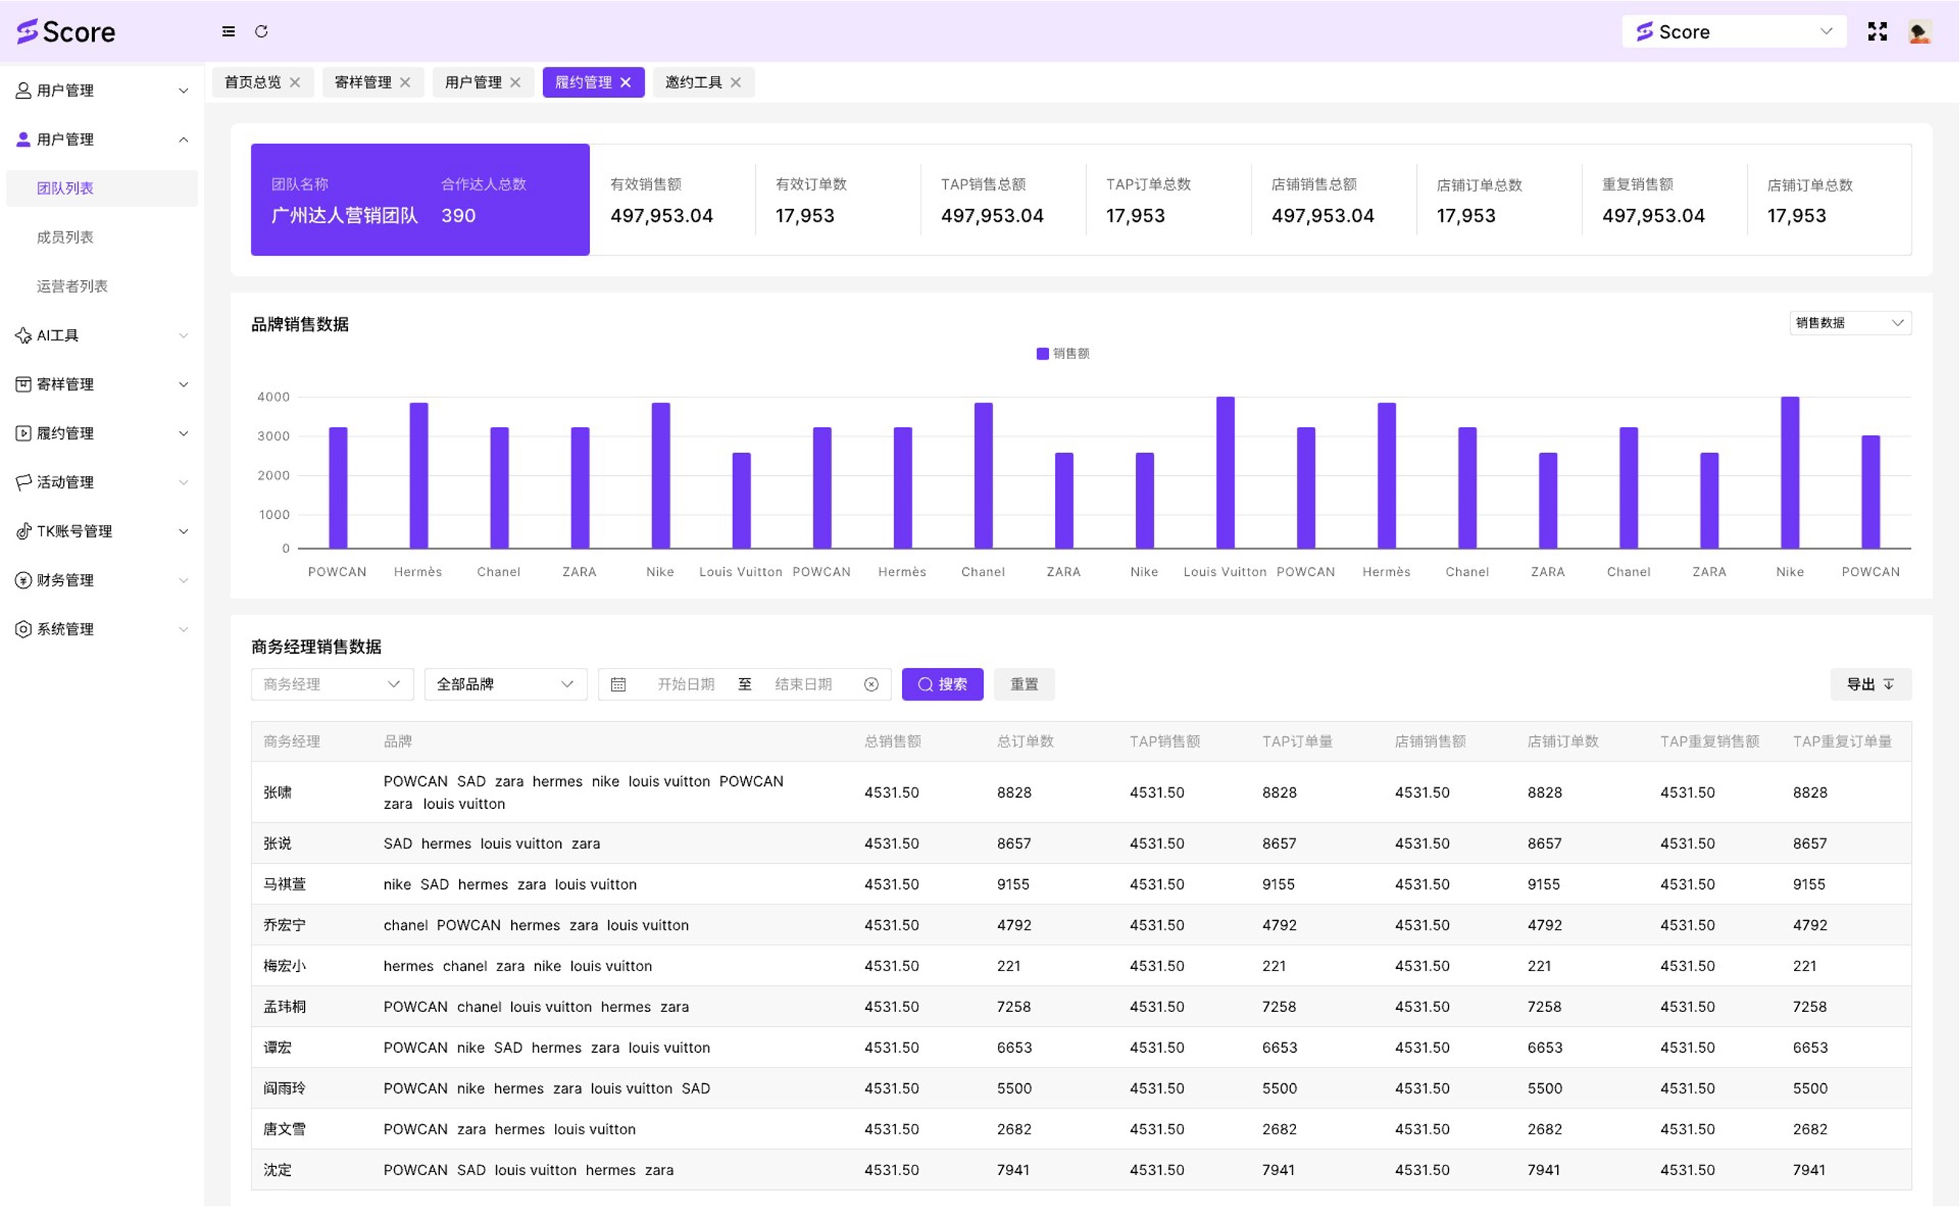Screen dimensions: 1960x1207
Task: Click the sidebar collapse hamburger icon
Action: (x=228, y=32)
